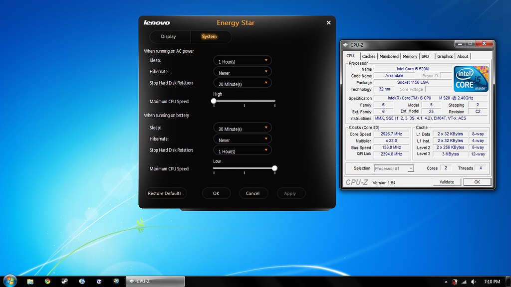Switch to the Display tab in Energy Star
511x287 pixels.
click(168, 37)
